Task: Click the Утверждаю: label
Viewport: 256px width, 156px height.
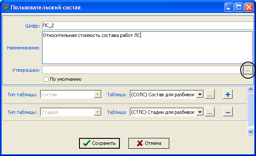Action: [26, 70]
